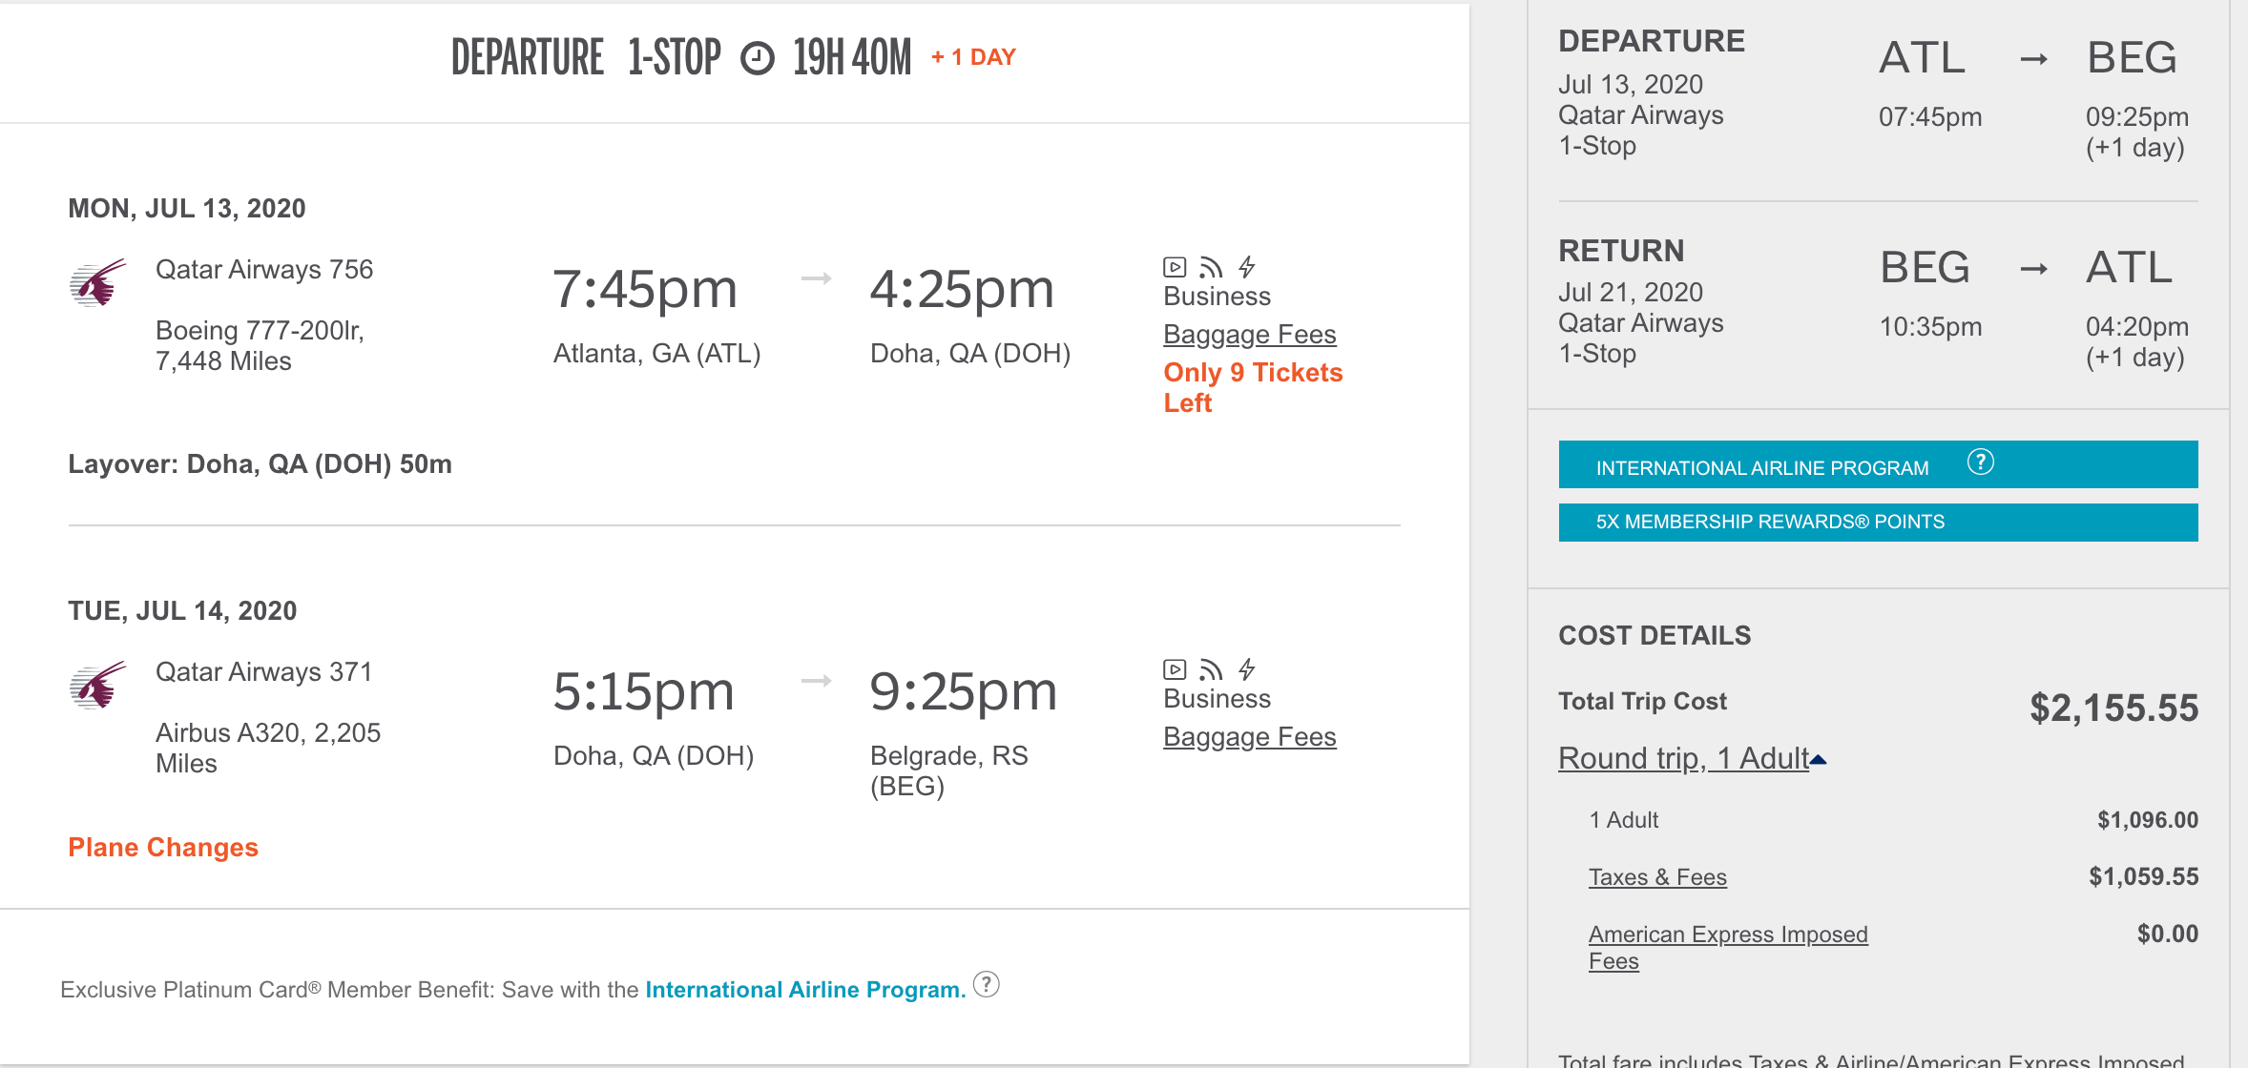Click the Plane Changes notice
Screen dimensions: 2248x1068
(163, 848)
